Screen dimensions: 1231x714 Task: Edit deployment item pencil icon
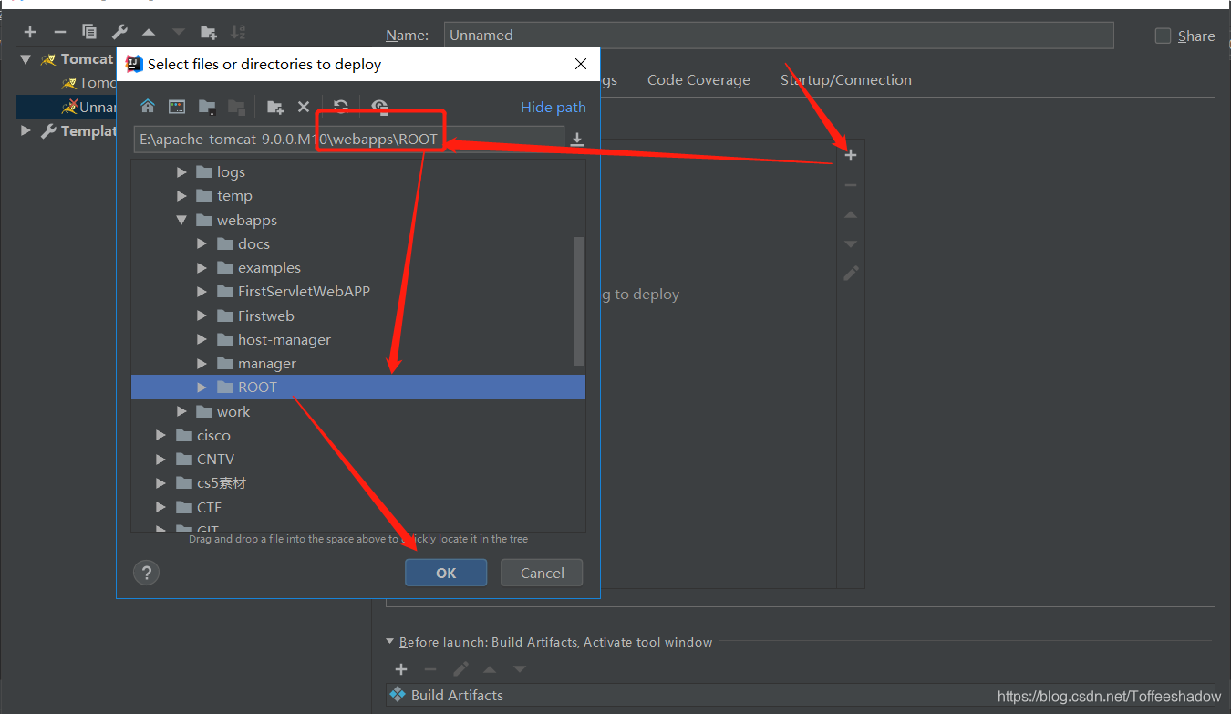pyautogui.click(x=851, y=274)
